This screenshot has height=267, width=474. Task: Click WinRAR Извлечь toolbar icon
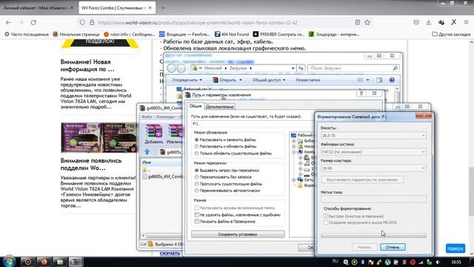[175, 134]
